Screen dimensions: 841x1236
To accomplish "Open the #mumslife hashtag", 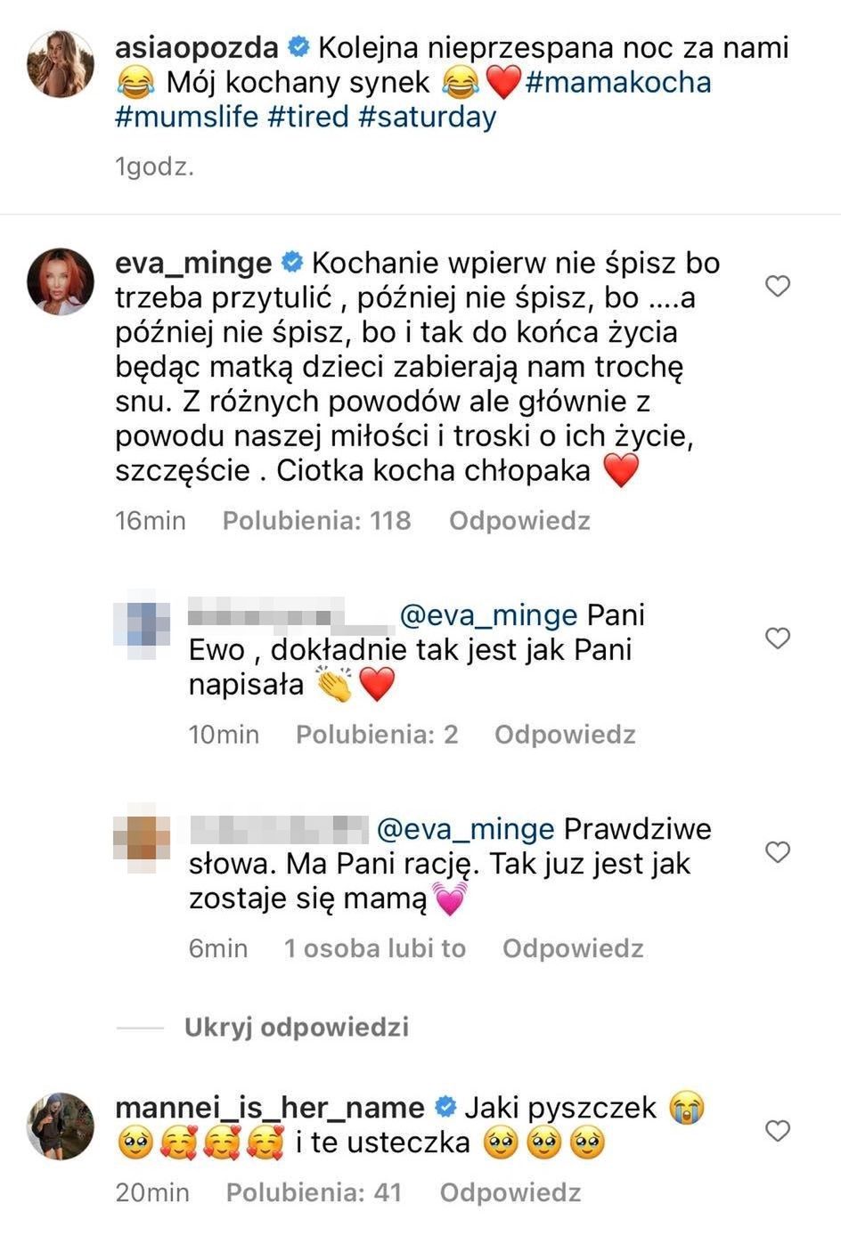I will [x=186, y=117].
